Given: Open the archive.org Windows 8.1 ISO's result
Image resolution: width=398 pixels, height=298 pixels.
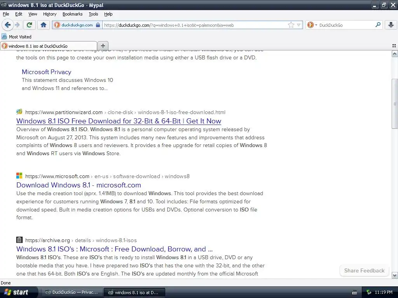Looking at the screenshot, I should (x=115, y=249).
